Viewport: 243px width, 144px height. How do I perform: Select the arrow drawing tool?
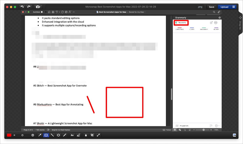click(40, 135)
